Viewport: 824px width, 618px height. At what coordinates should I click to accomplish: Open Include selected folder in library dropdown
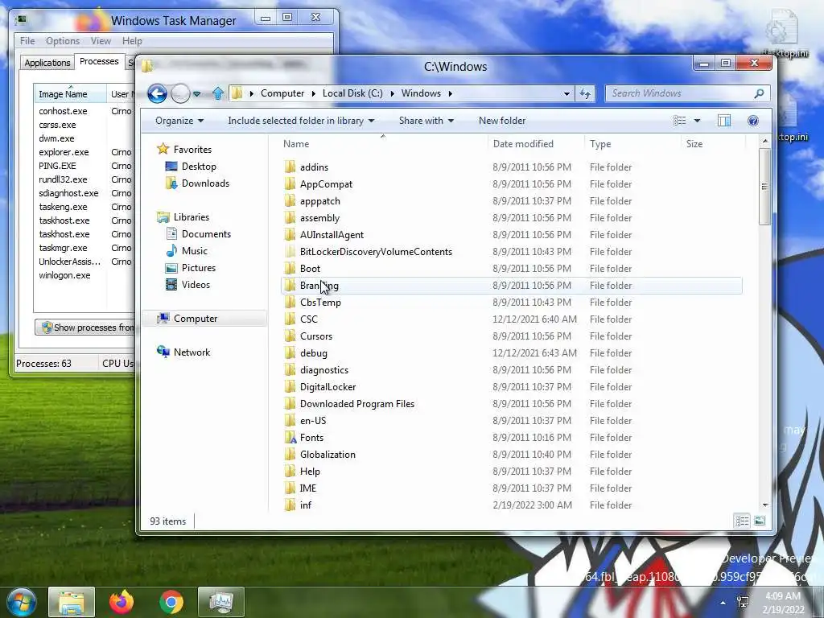click(x=301, y=121)
